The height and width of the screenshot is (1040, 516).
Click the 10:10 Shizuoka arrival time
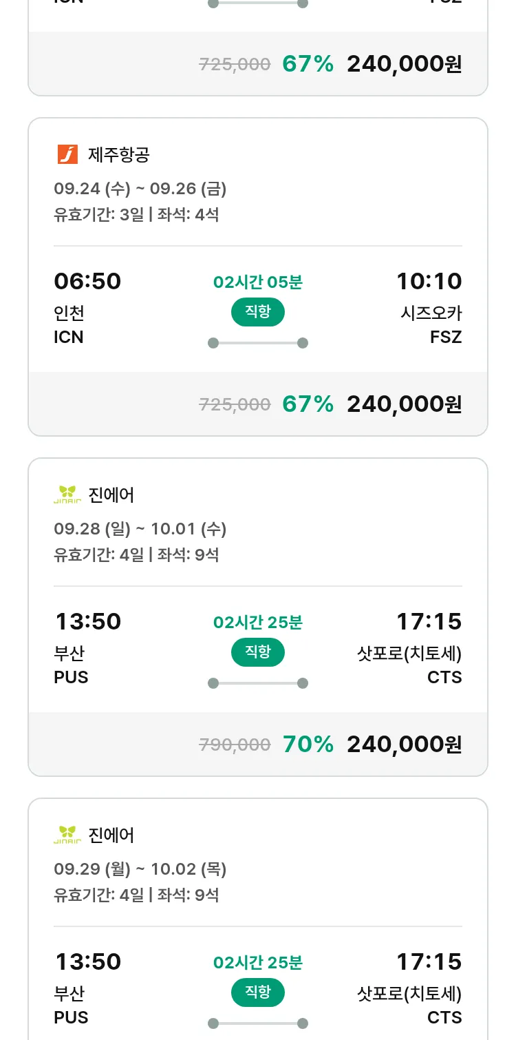(x=429, y=282)
